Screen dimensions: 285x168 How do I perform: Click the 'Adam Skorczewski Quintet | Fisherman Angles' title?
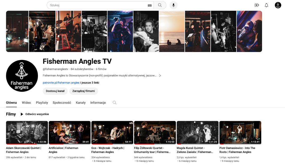point(24,150)
